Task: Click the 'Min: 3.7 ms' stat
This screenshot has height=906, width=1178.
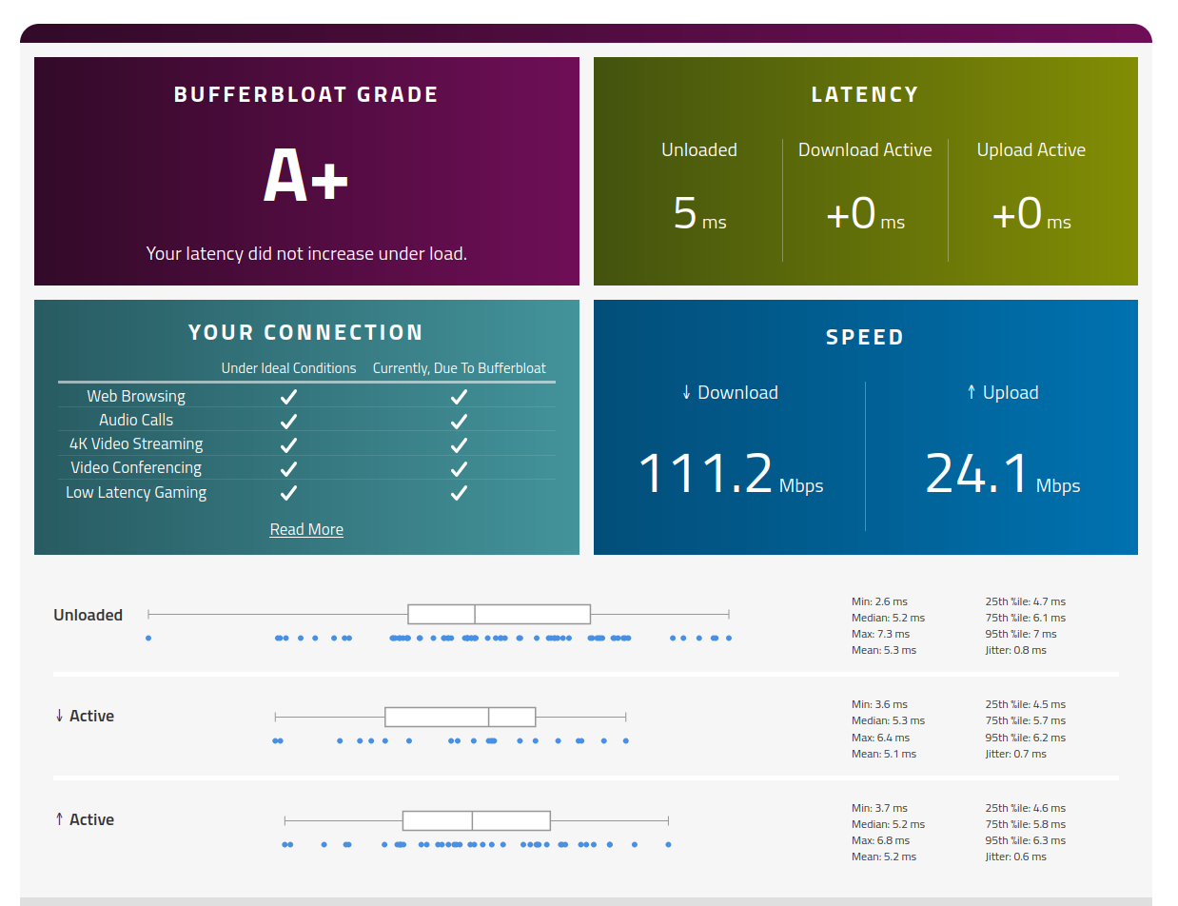Action: coord(879,808)
